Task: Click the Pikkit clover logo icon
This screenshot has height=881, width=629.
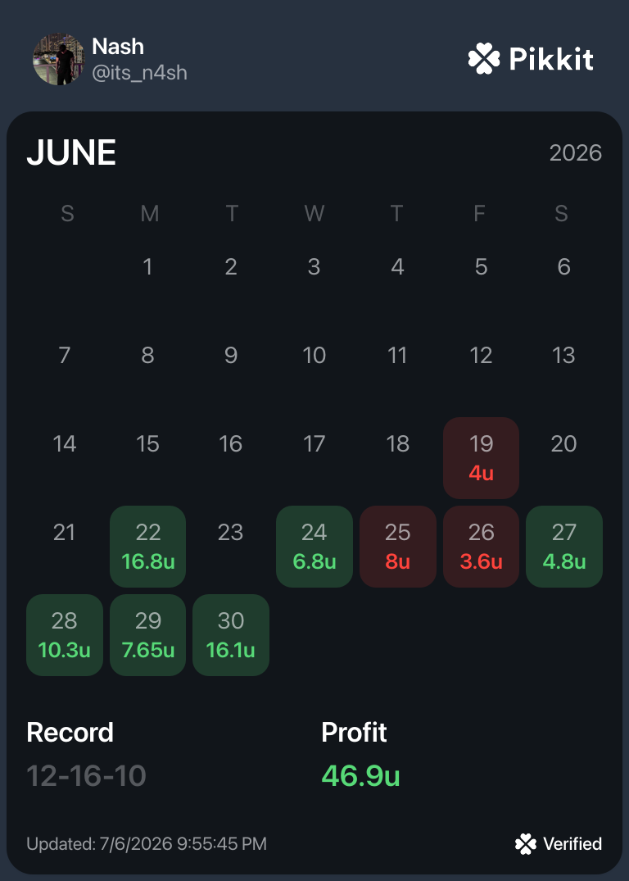Action: coord(483,59)
